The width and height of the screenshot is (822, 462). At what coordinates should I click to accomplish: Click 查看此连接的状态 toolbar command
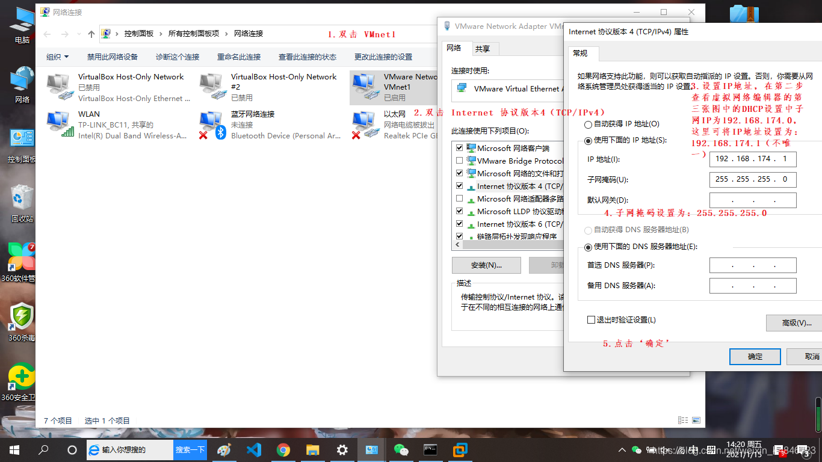307,57
